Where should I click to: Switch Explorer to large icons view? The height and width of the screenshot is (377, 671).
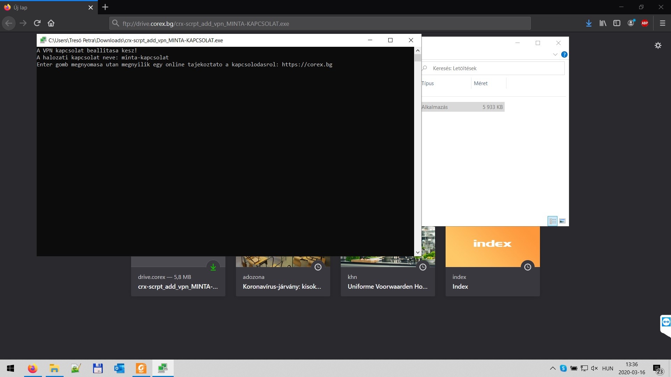click(x=562, y=221)
